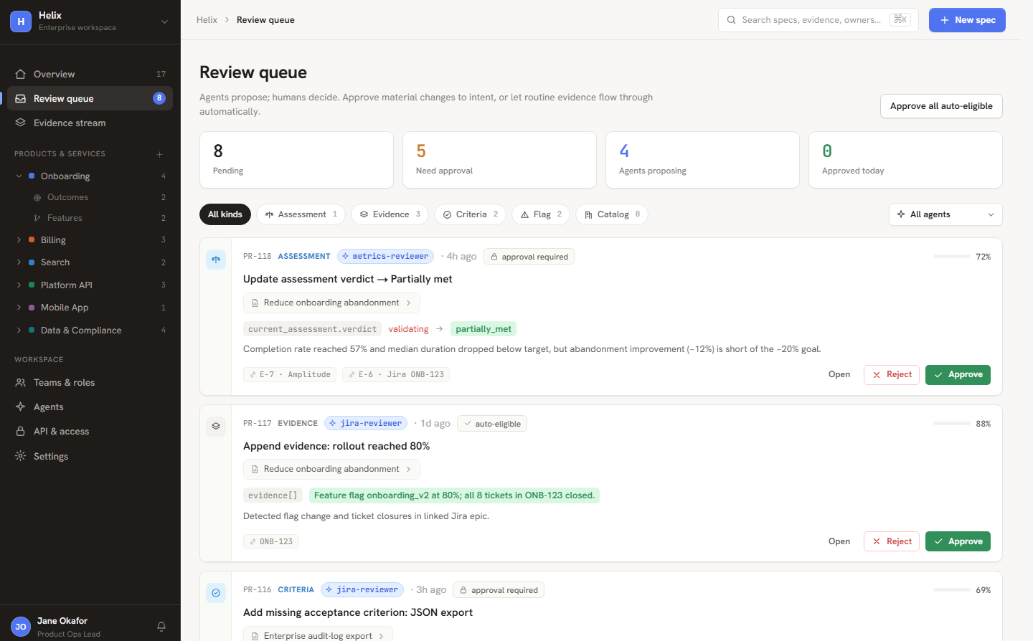1033x641 pixels.
Task: Filter by Catalog kind
Action: pyautogui.click(x=612, y=214)
